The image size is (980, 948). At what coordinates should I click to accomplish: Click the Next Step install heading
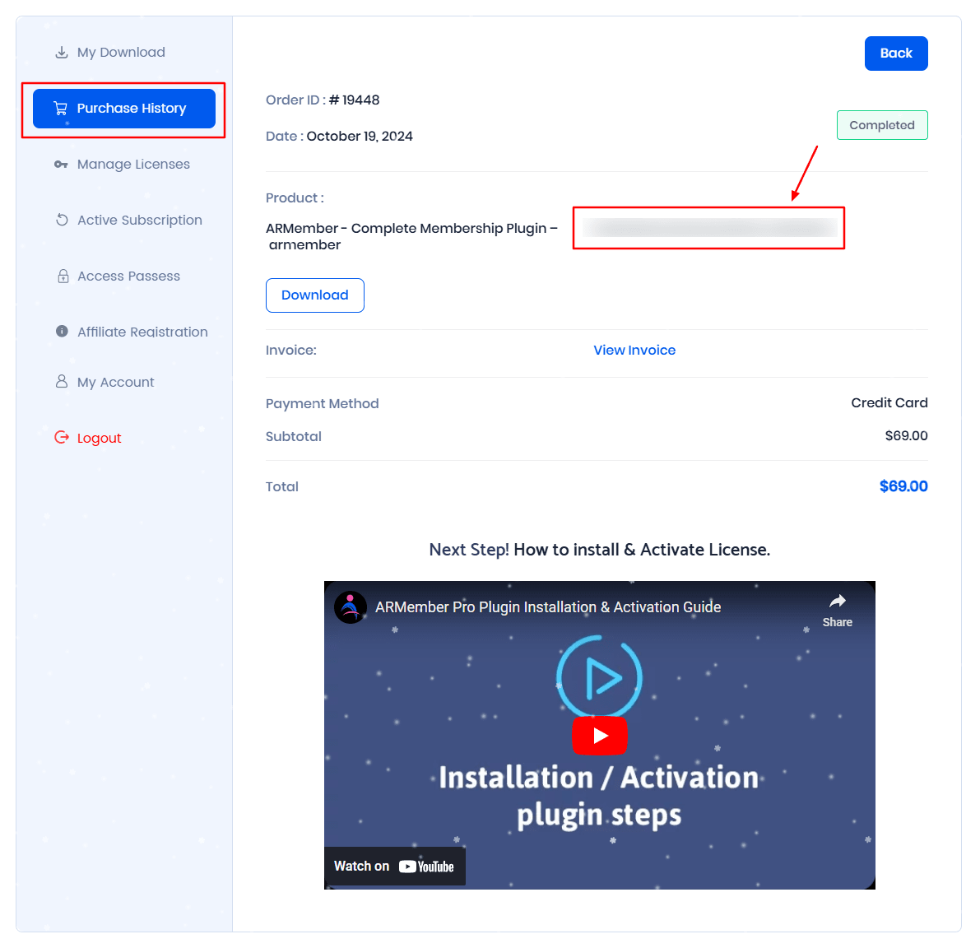click(600, 550)
